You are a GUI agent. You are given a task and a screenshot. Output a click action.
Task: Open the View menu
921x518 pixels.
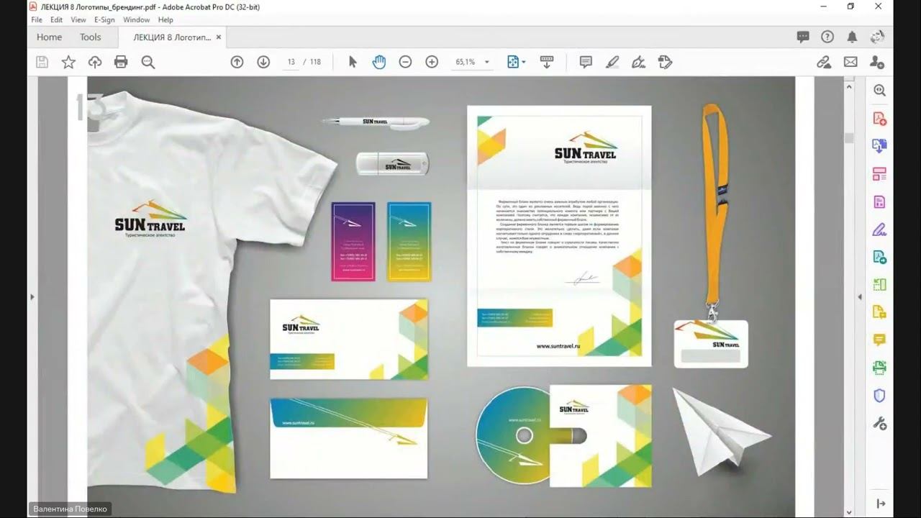click(78, 19)
